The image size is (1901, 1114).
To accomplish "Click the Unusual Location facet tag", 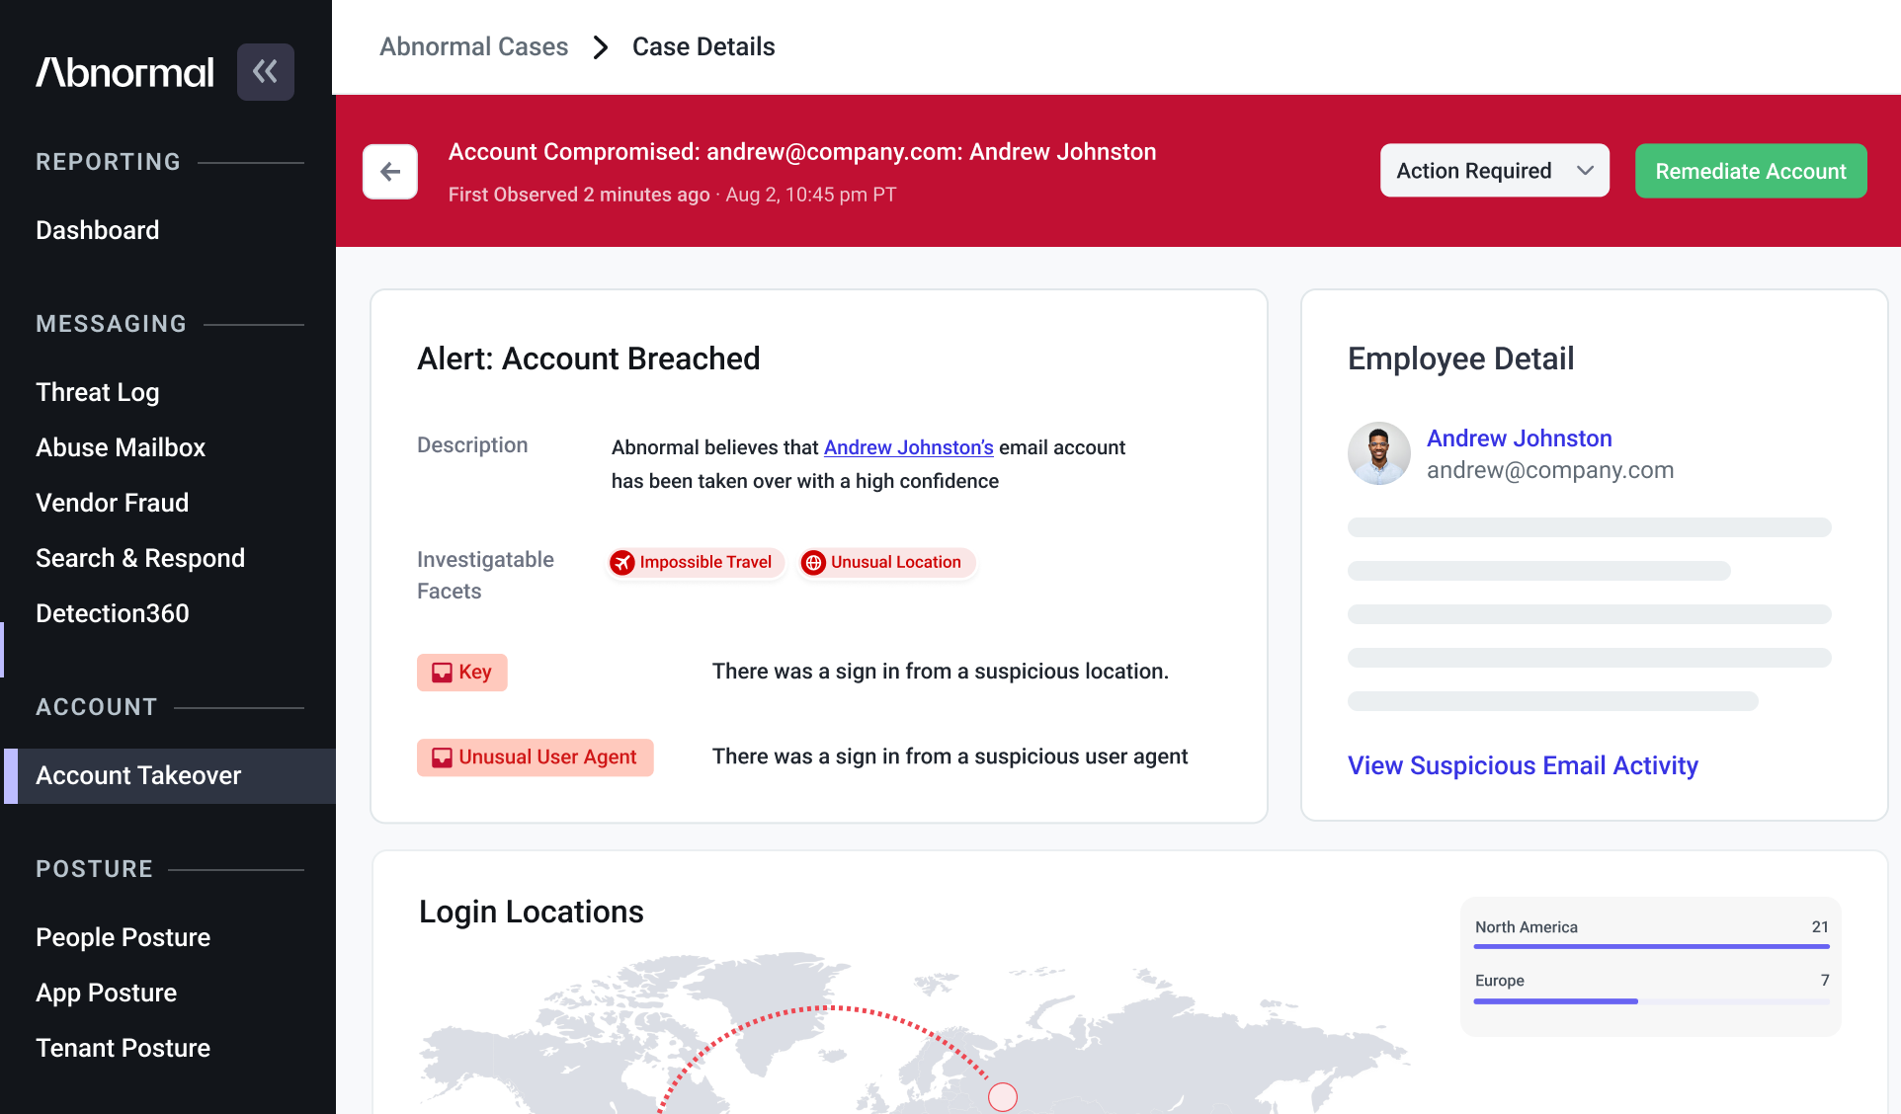I will tap(887, 563).
